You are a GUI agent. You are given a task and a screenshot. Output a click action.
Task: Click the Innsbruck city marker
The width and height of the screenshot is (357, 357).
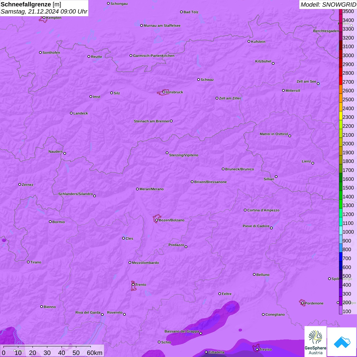coord(164,92)
